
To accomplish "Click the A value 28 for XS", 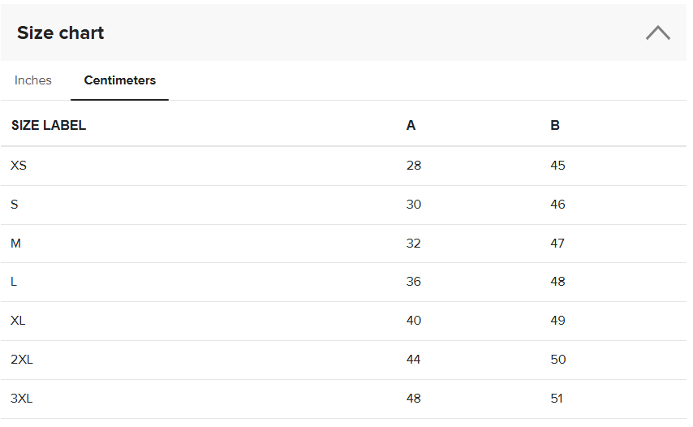I will point(414,166).
